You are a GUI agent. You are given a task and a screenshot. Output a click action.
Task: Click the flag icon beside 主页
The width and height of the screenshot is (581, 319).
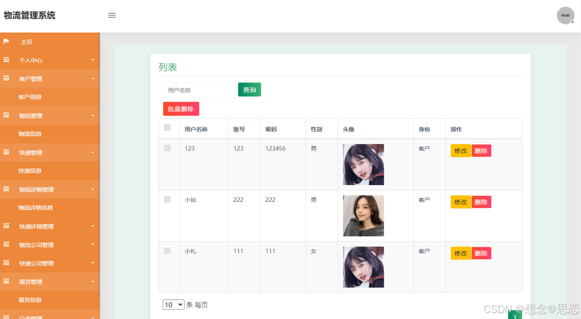tap(6, 42)
